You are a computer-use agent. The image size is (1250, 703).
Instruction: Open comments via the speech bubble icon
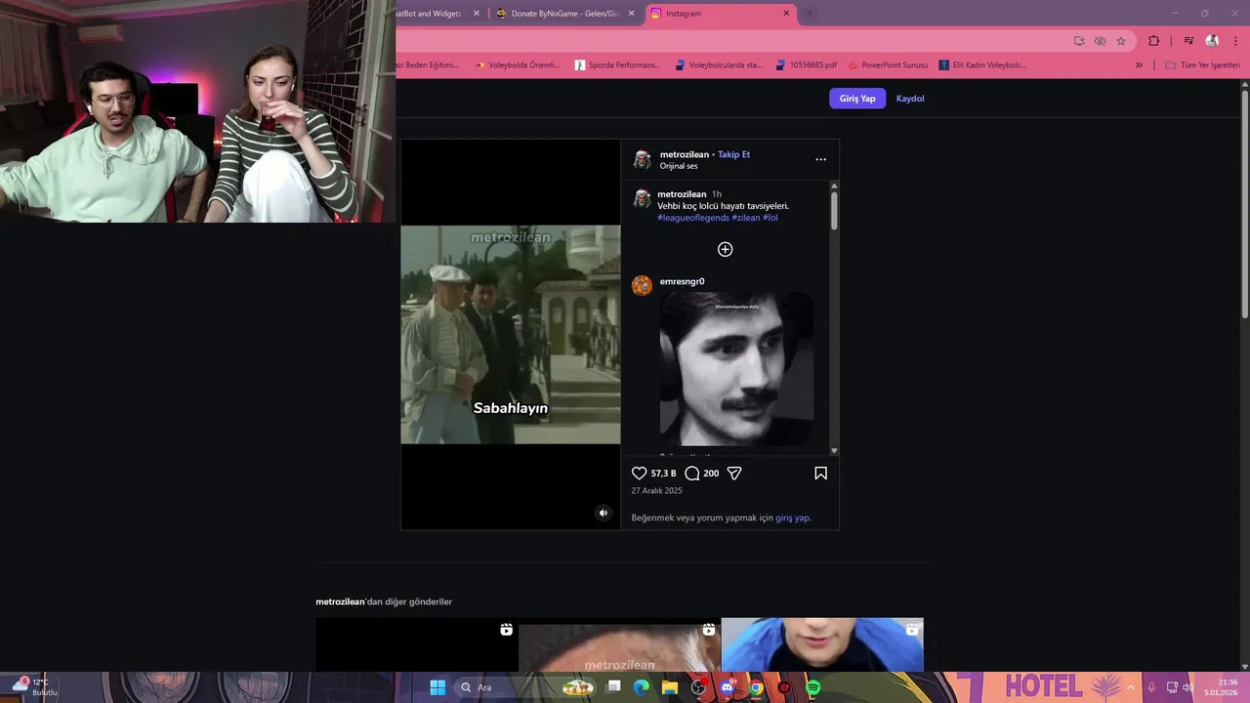[692, 474]
